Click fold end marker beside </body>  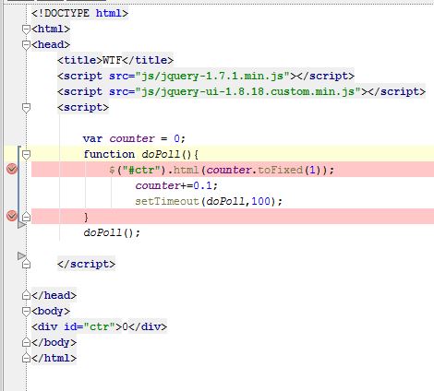coord(26,342)
